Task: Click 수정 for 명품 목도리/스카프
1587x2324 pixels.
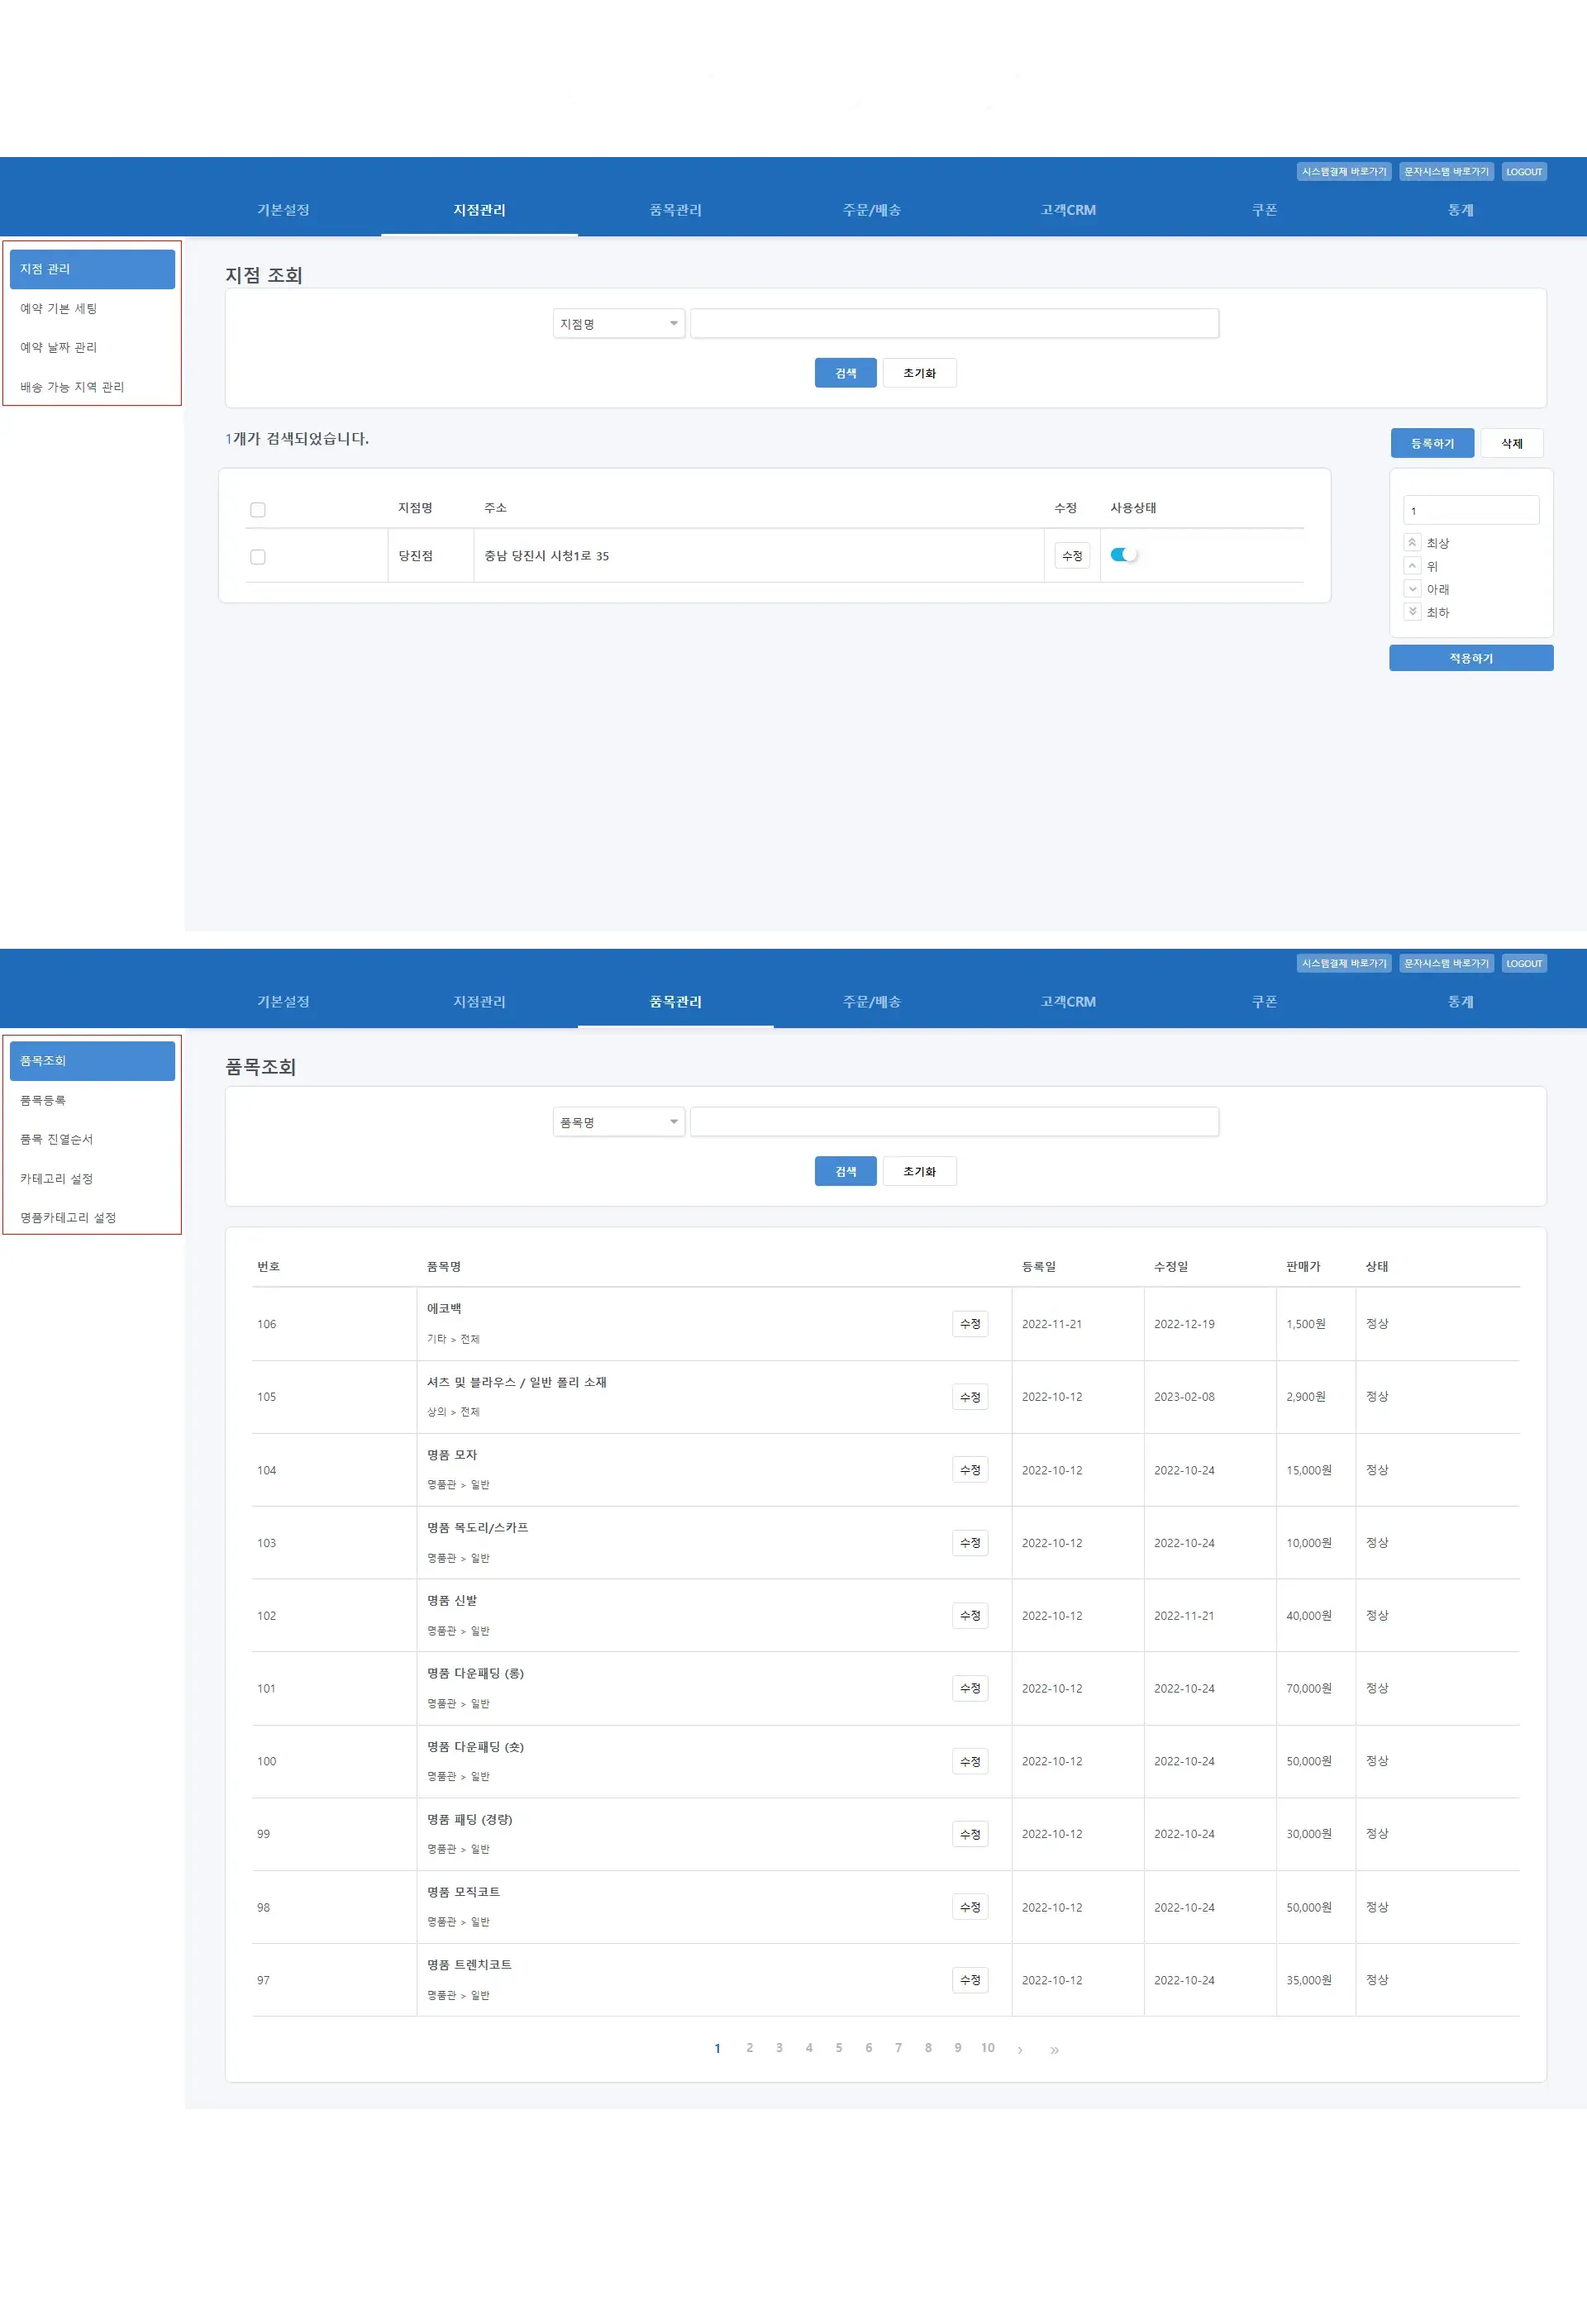Action: 970,1543
